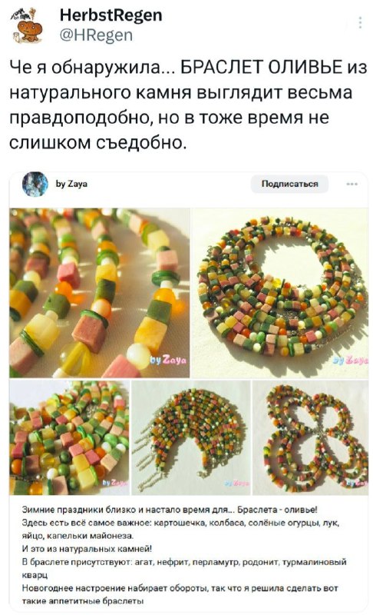Click the stones list line with агат, нефрит
The image size is (373, 615).
184,562
